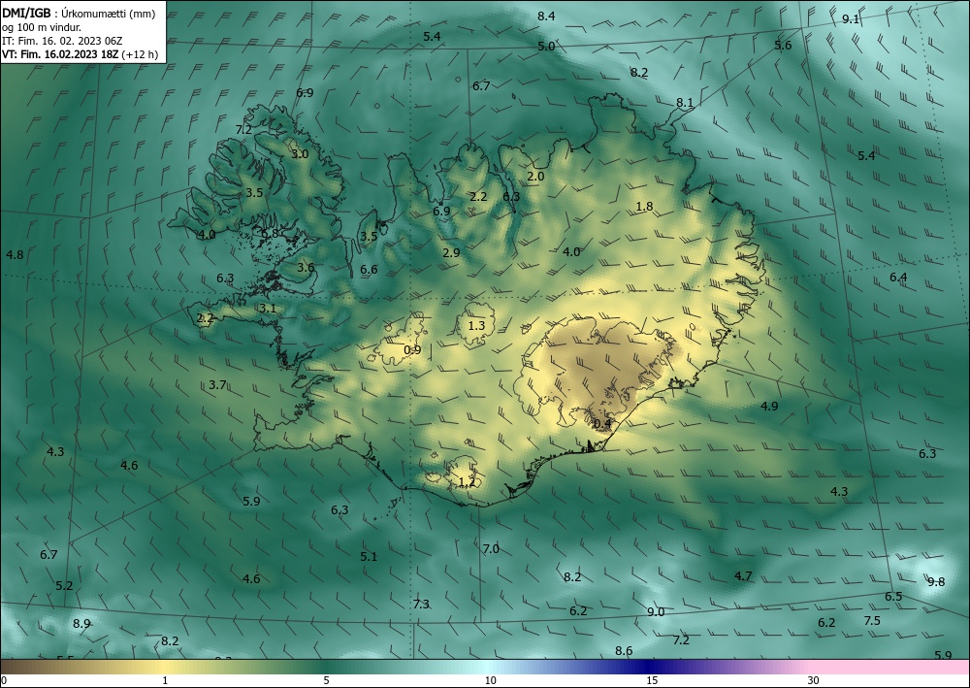Click the map value 8.9

click(x=81, y=624)
